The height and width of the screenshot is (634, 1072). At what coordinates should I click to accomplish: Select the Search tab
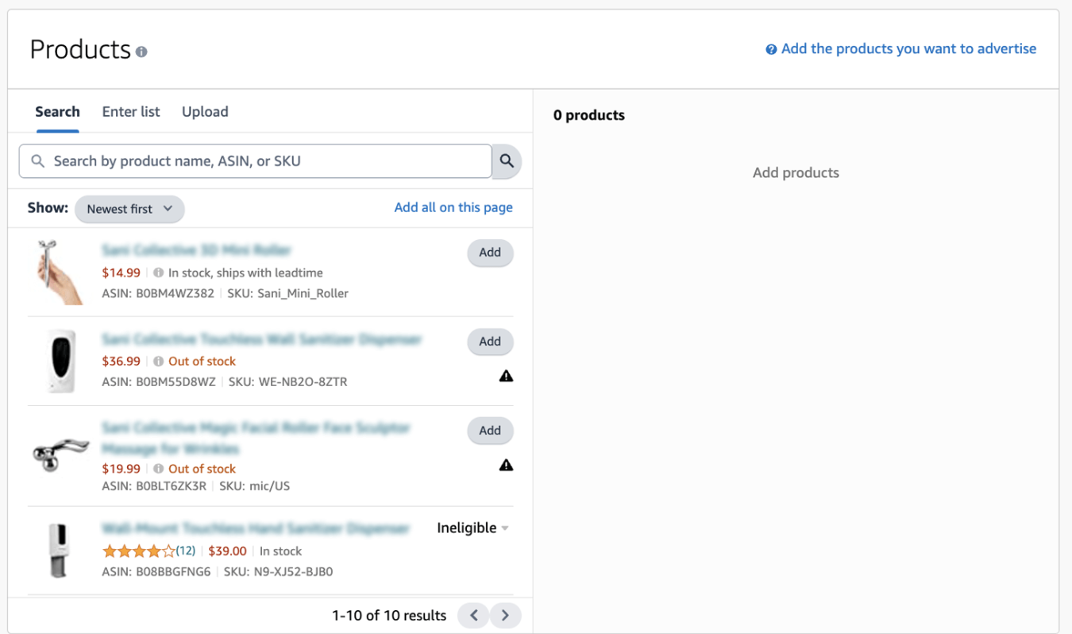(x=57, y=112)
